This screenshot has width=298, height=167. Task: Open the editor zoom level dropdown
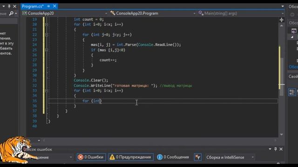[39, 140]
